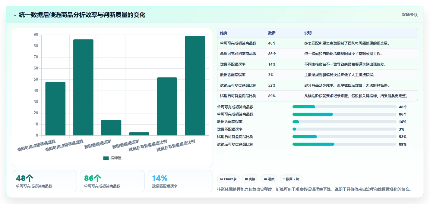Click description starting 部分商品缺少成本
Image resolution: width=430 pixels, height=204 pixels.
tap(347, 85)
